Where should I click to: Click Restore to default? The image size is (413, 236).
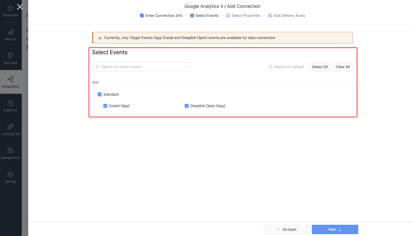coord(286,67)
